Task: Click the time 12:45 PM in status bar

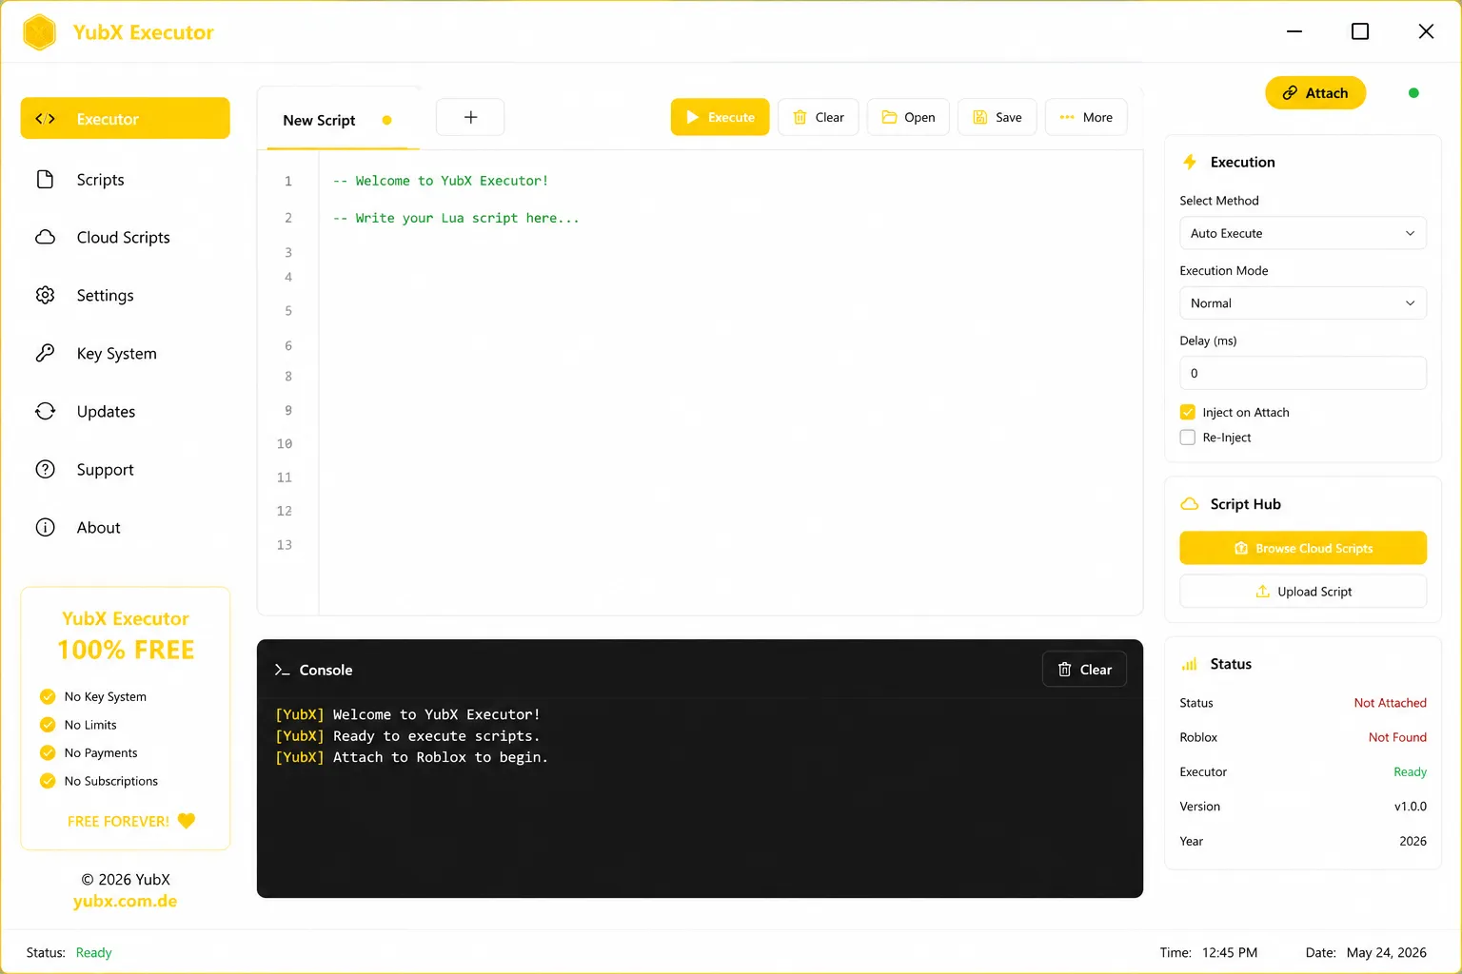Action: click(x=1230, y=952)
